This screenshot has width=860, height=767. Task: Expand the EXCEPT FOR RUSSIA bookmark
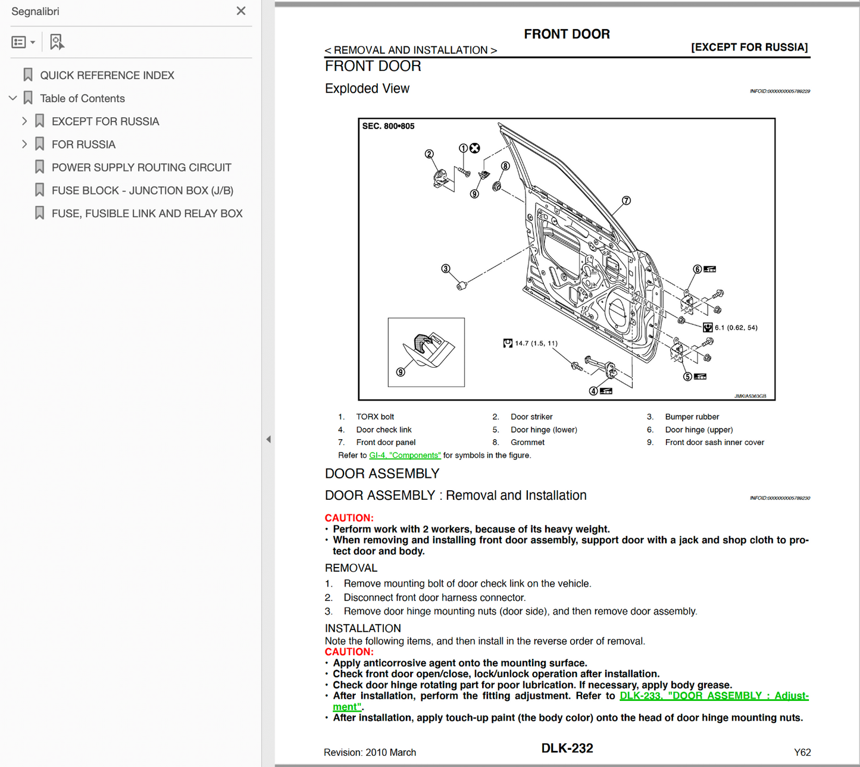[24, 121]
